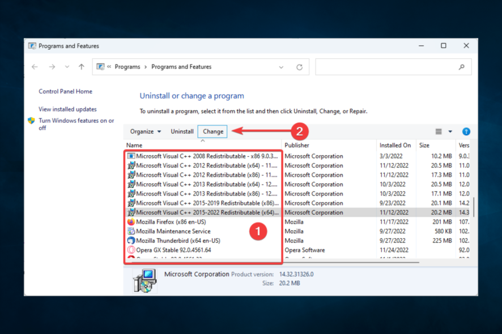
Task: Click the search input field
Action: [x=393, y=67]
